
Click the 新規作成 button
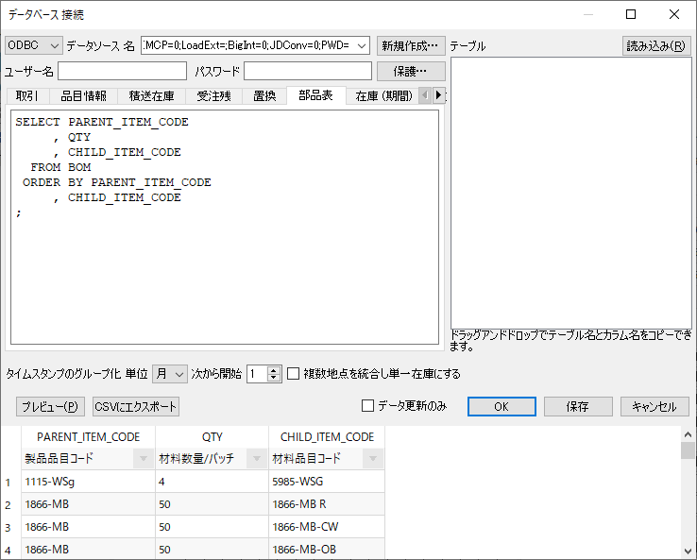click(411, 45)
